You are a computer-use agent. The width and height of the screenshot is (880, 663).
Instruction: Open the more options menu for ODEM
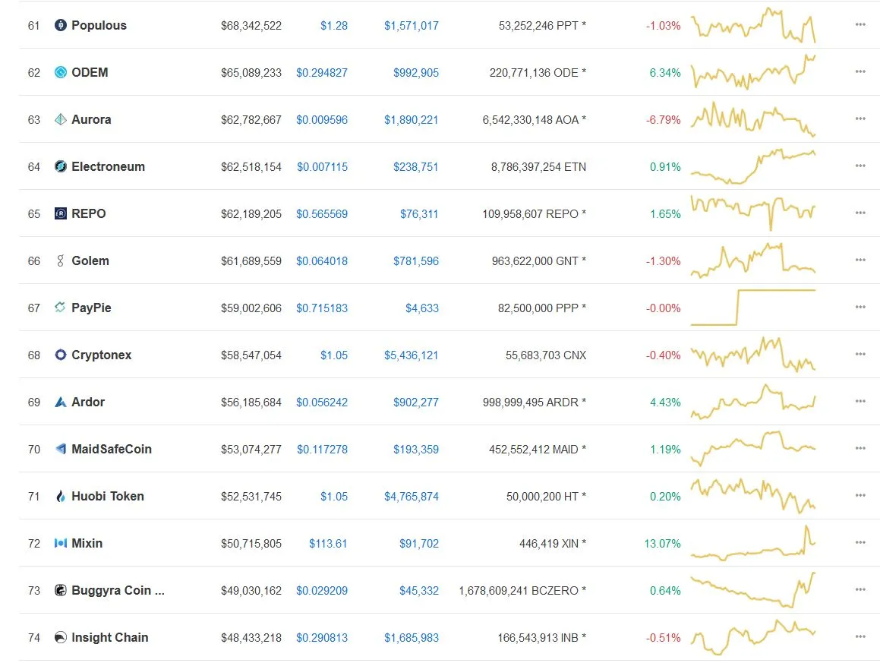pyautogui.click(x=860, y=72)
